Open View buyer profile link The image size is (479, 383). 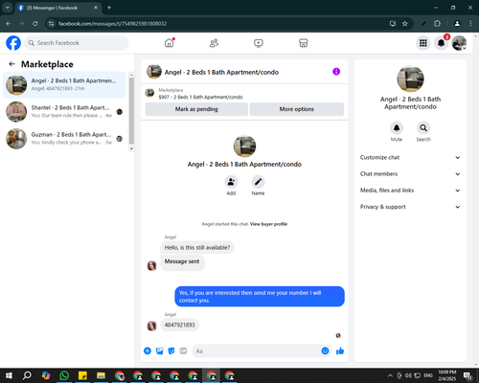click(268, 224)
